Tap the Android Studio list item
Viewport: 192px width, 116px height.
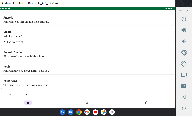click(x=87, y=54)
